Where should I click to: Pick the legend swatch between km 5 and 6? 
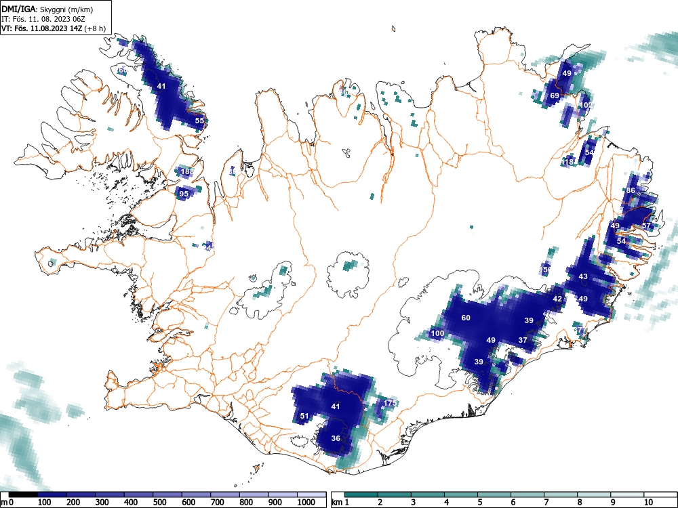pyautogui.click(x=494, y=494)
